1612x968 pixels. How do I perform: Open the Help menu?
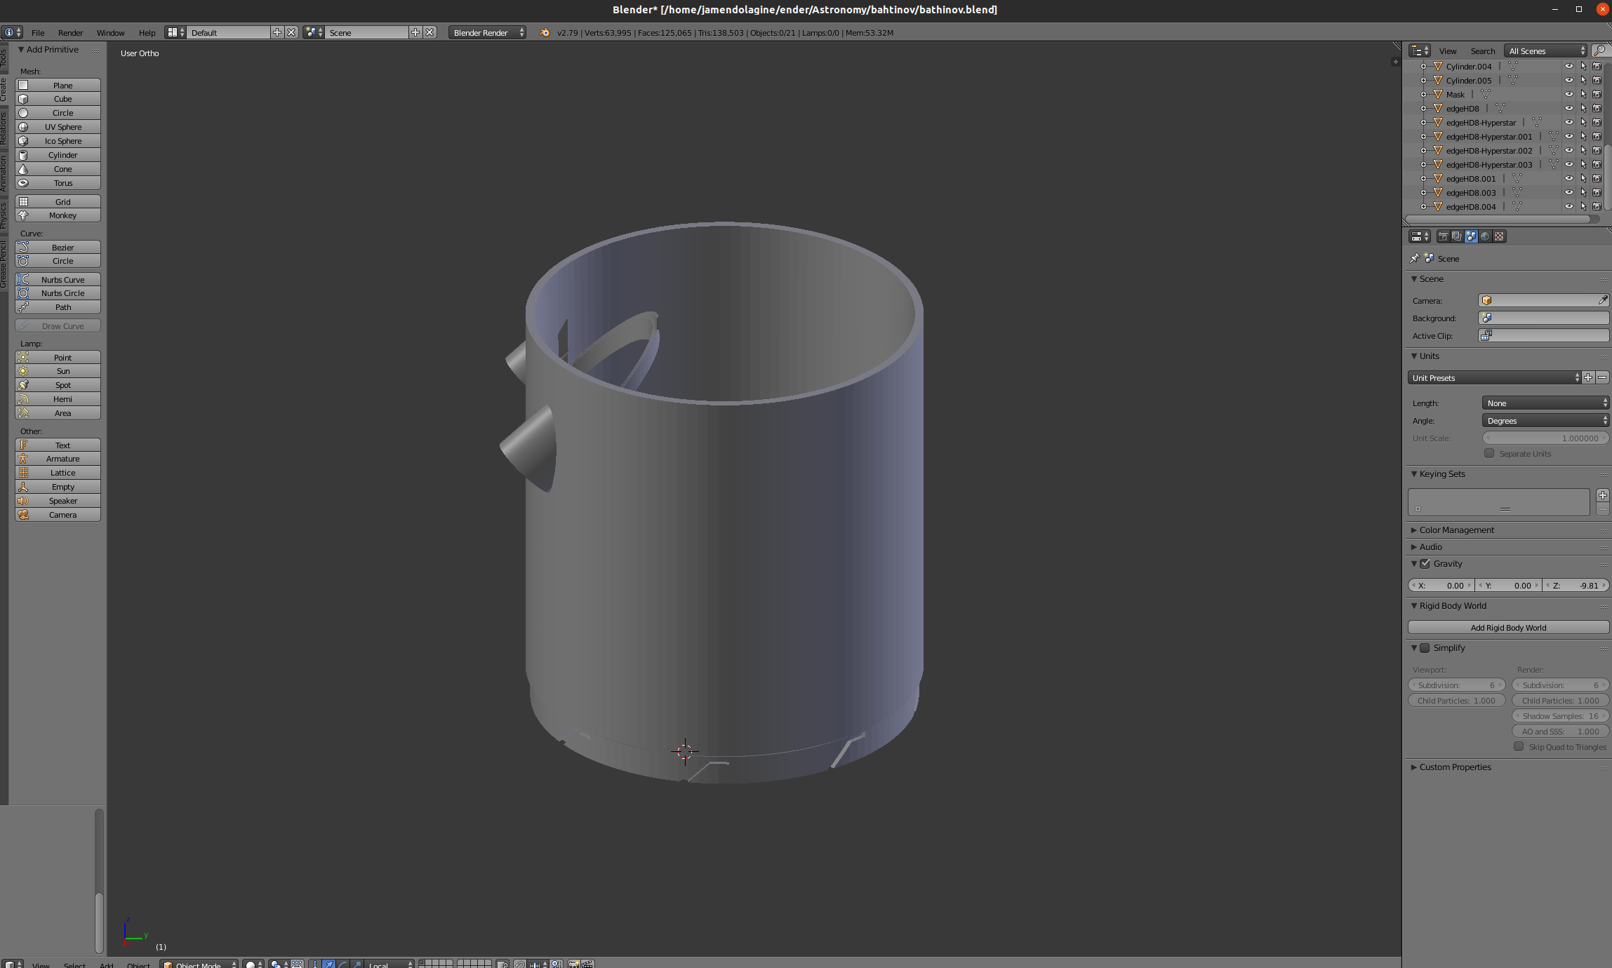(x=147, y=32)
